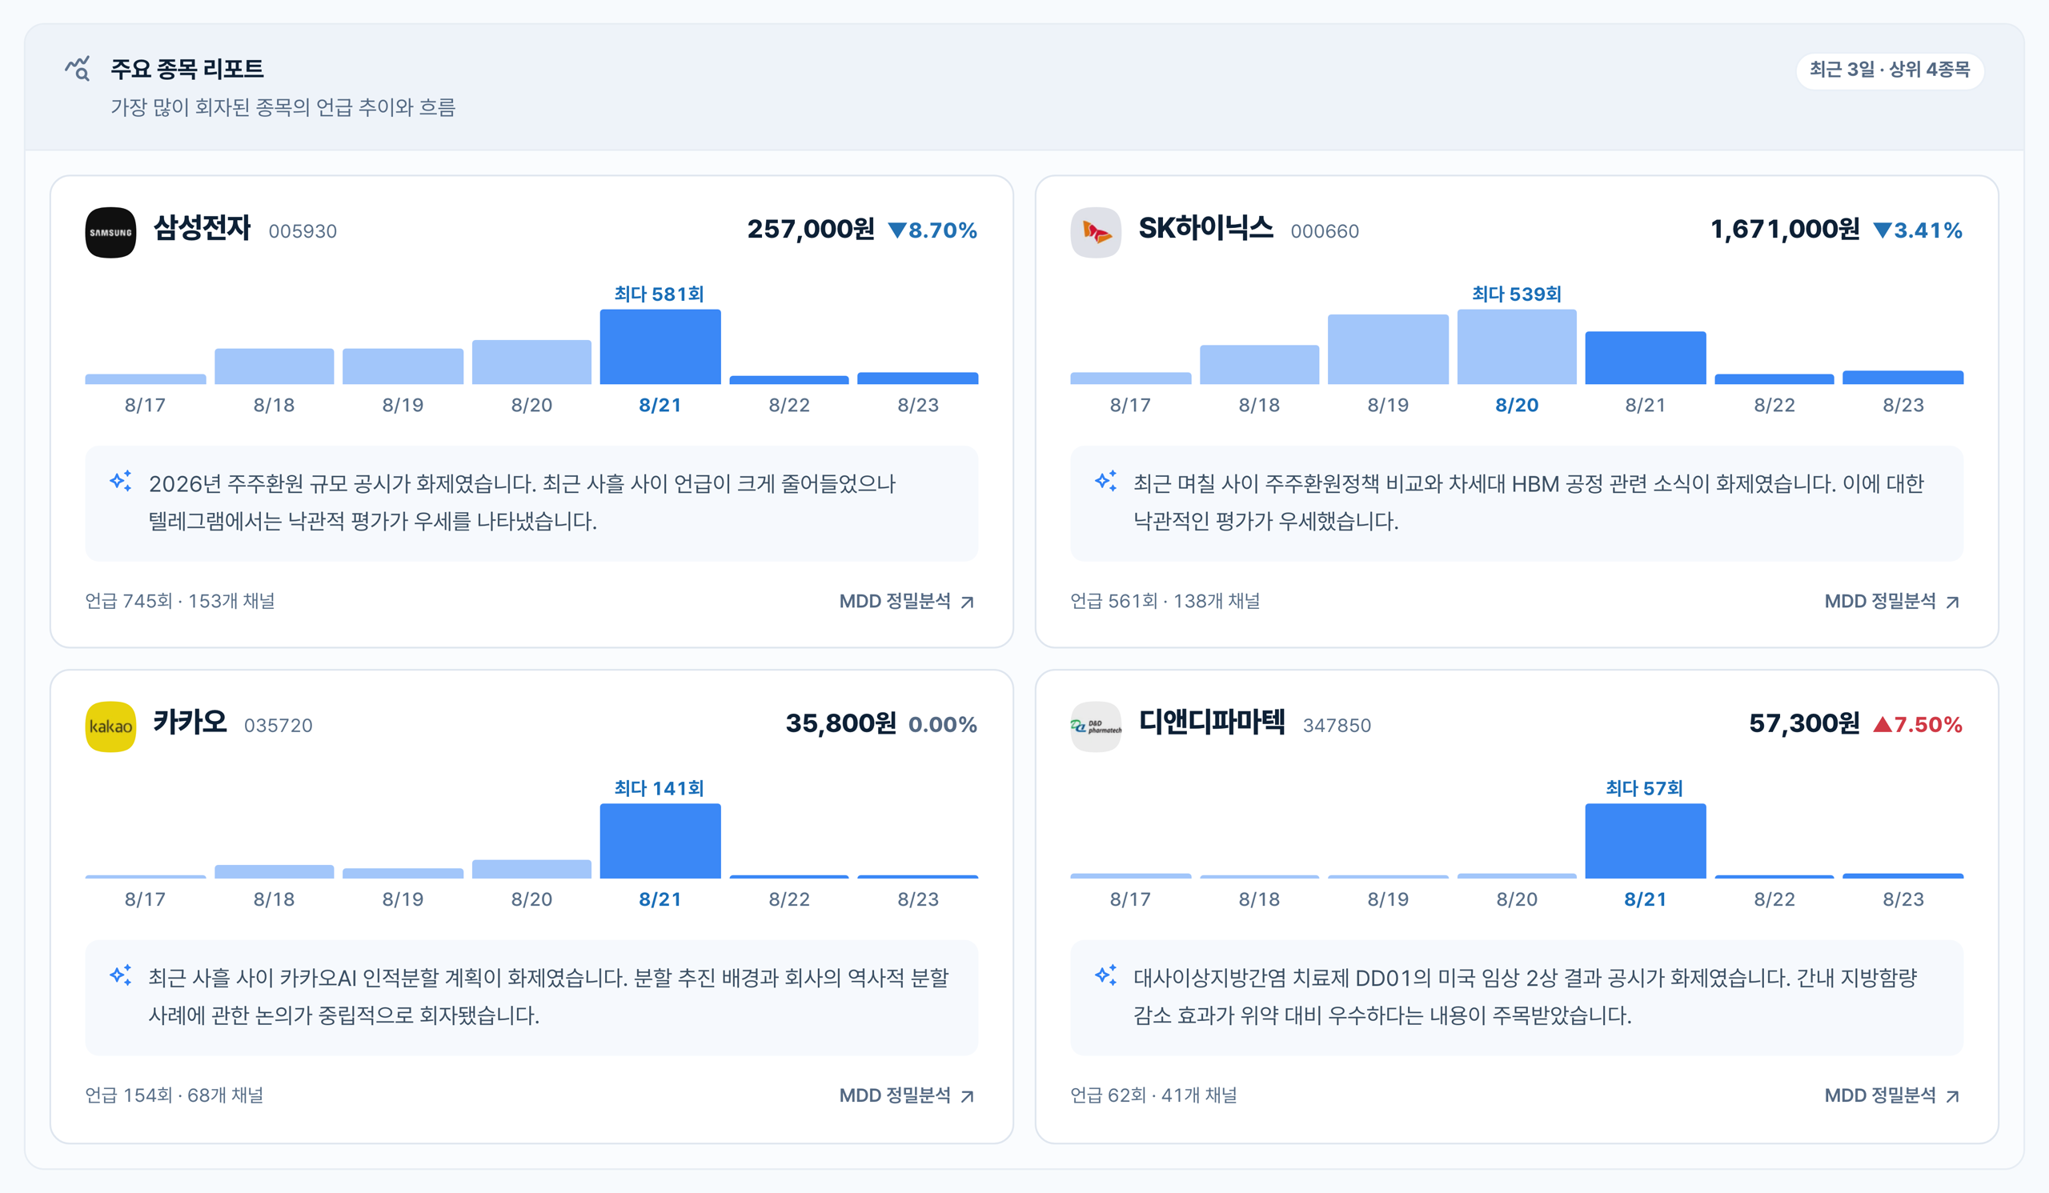The width and height of the screenshot is (2049, 1193).
Task: Open the 디앤디파마텍 stock name
Action: tap(1213, 722)
